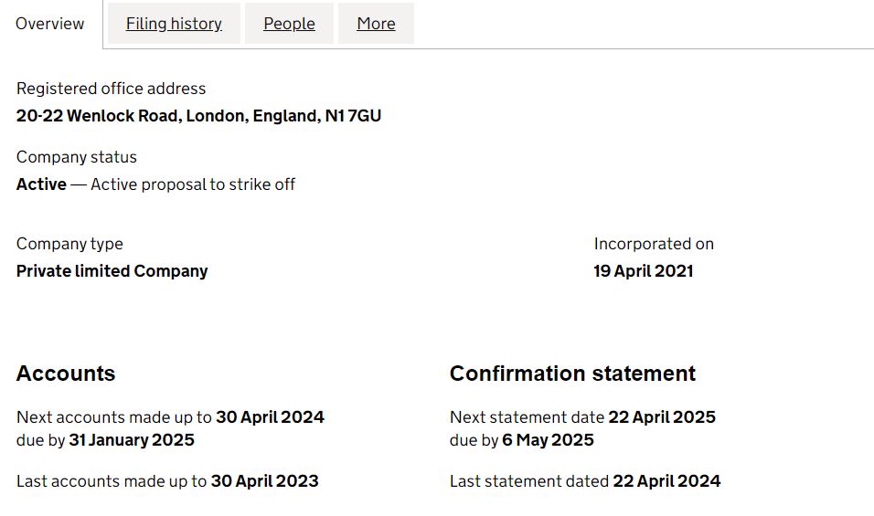The height and width of the screenshot is (516, 874).
Task: Select the 19 April 2021 incorporation date
Action: 644,271
